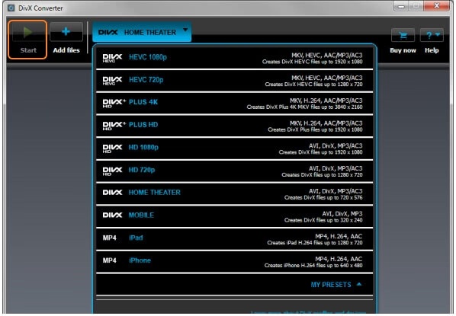Click the Start label text

28,50
